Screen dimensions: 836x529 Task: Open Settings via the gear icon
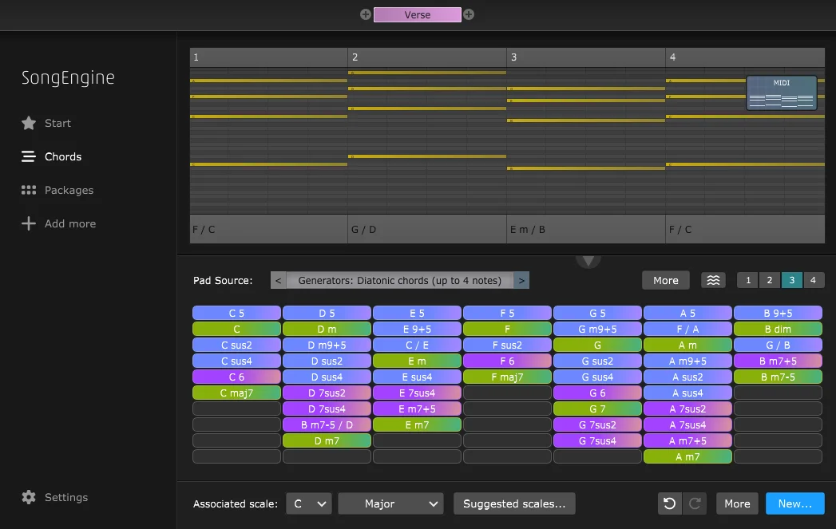(x=29, y=497)
